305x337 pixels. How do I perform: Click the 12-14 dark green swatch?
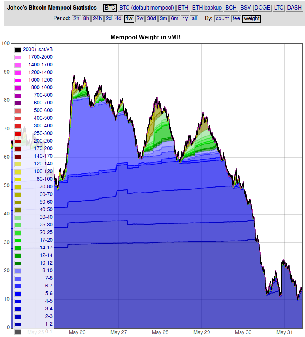(x=18, y=256)
